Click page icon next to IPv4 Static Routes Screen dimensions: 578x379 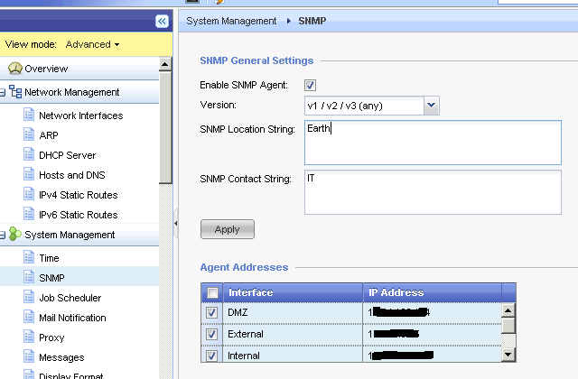[x=29, y=195]
